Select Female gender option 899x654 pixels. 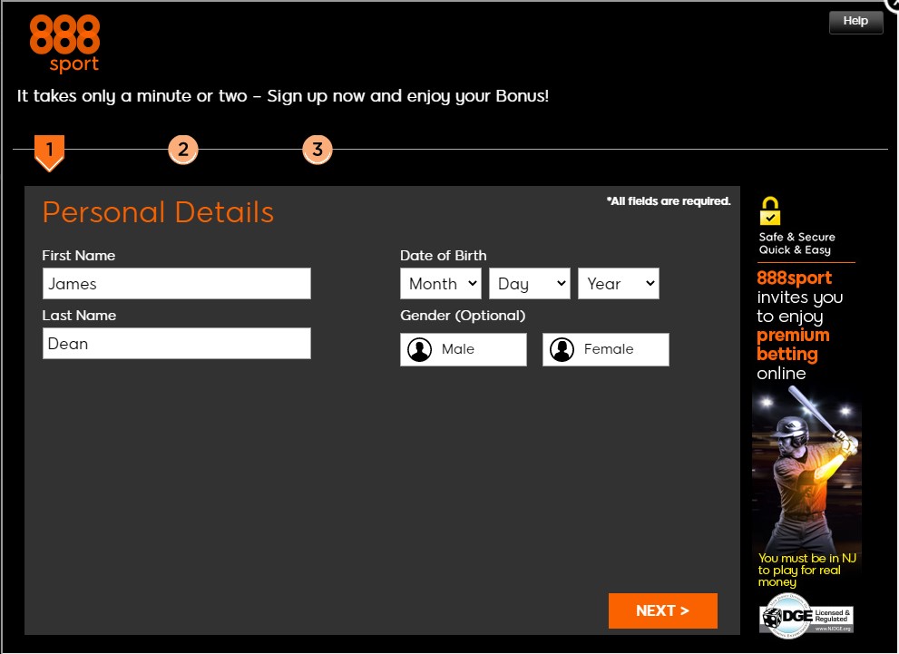tap(605, 349)
